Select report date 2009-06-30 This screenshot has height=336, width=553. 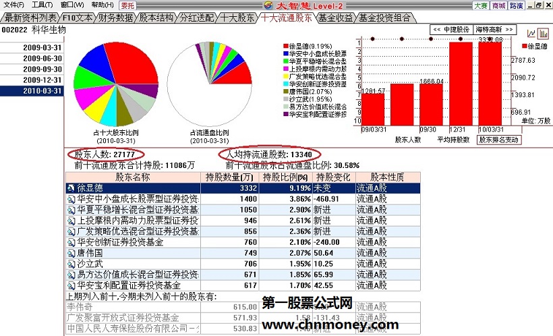click(x=32, y=59)
